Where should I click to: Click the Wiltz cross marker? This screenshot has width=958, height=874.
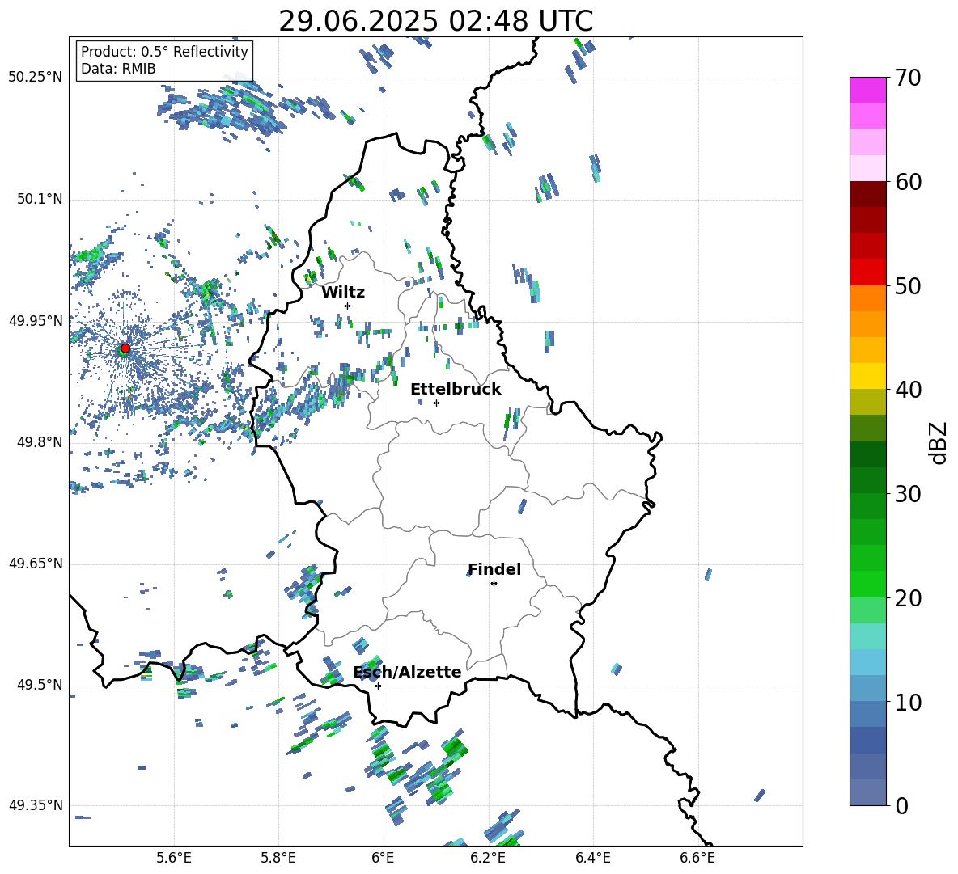click(x=348, y=306)
